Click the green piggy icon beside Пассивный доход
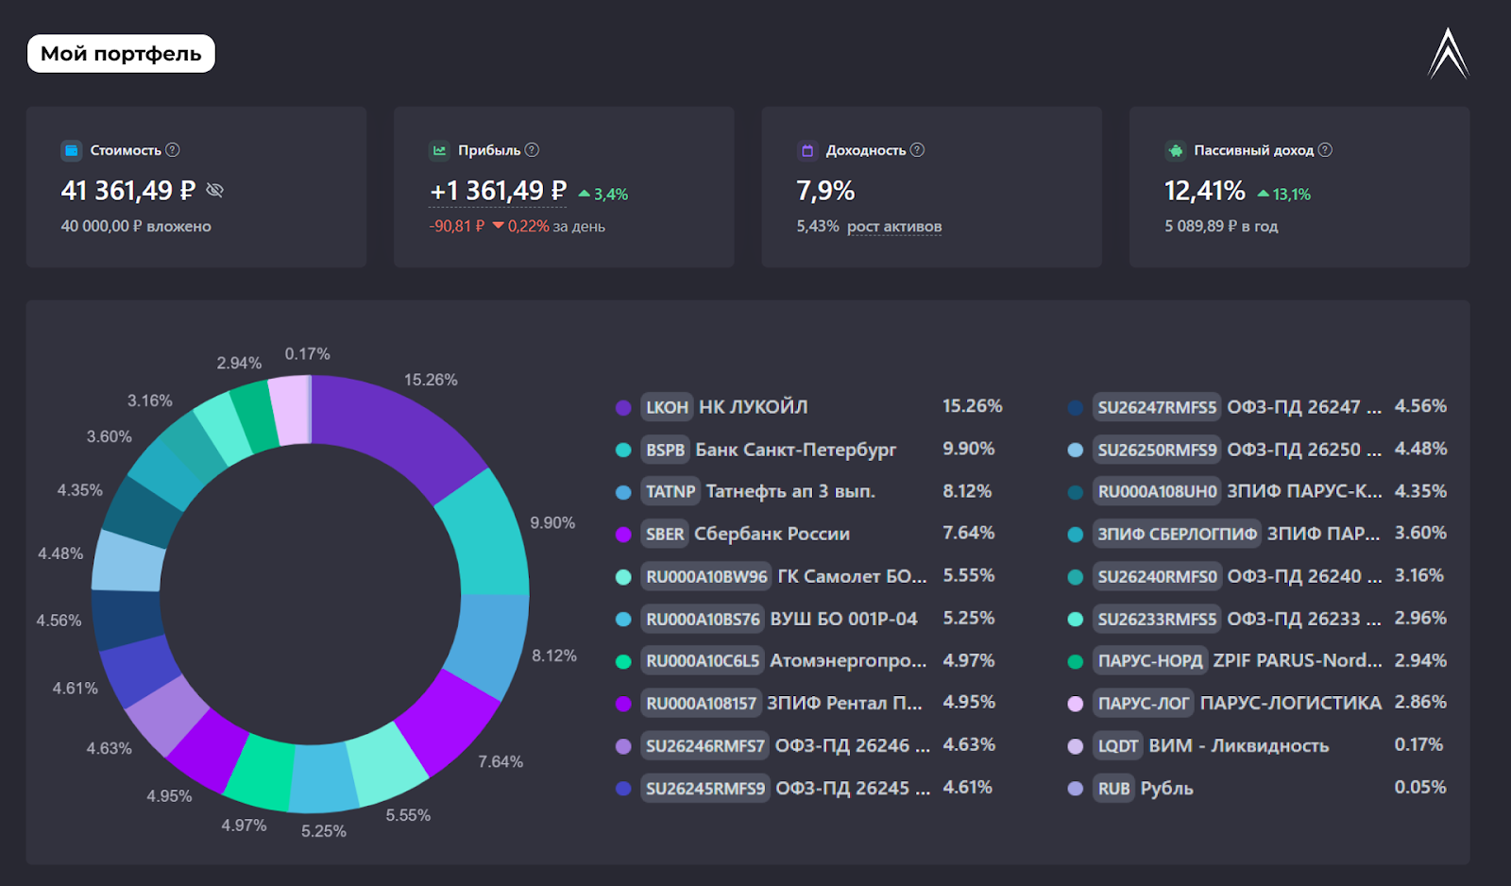Viewport: 1511px width, 886px height. [1175, 150]
